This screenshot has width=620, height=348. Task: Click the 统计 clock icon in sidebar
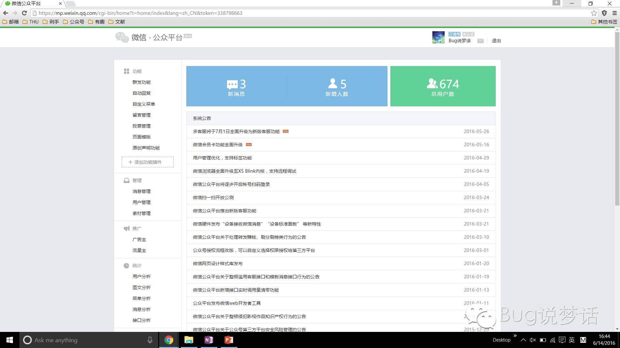pos(127,266)
